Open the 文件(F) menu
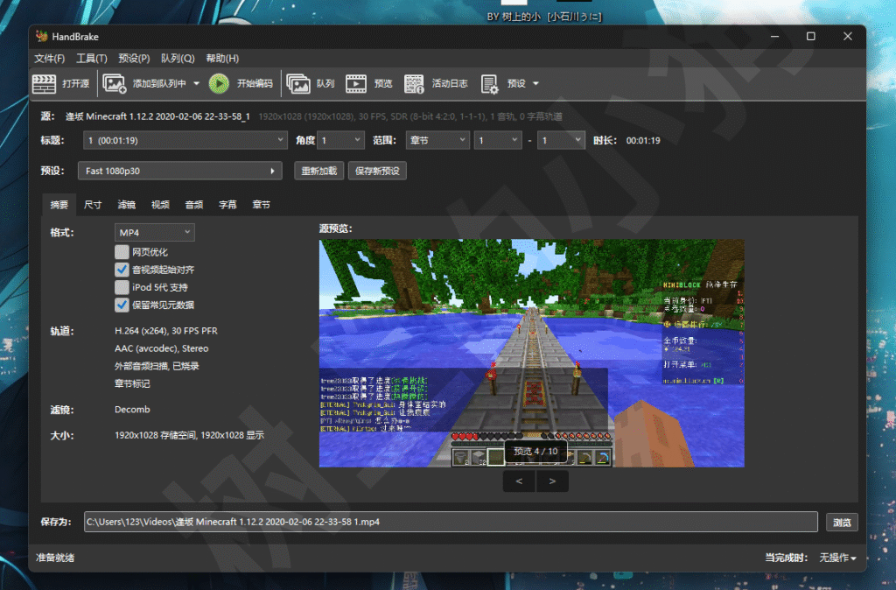The width and height of the screenshot is (896, 590). (50, 59)
